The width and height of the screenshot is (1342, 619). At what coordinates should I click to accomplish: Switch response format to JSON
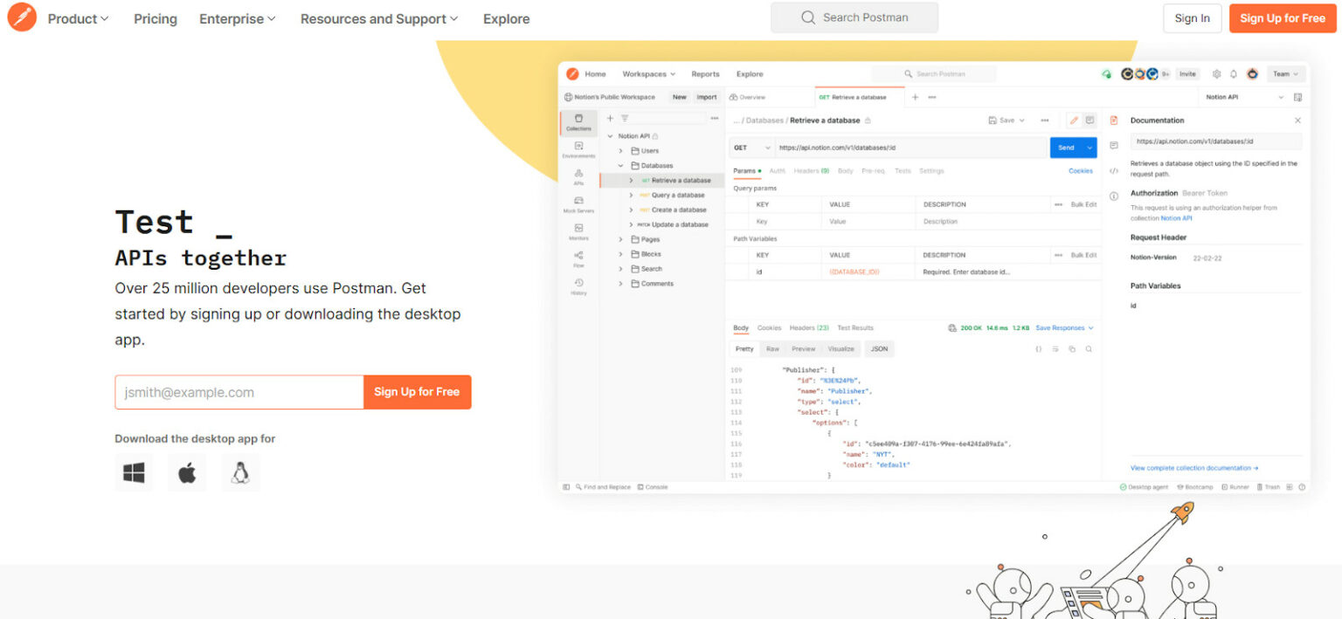[x=879, y=348]
